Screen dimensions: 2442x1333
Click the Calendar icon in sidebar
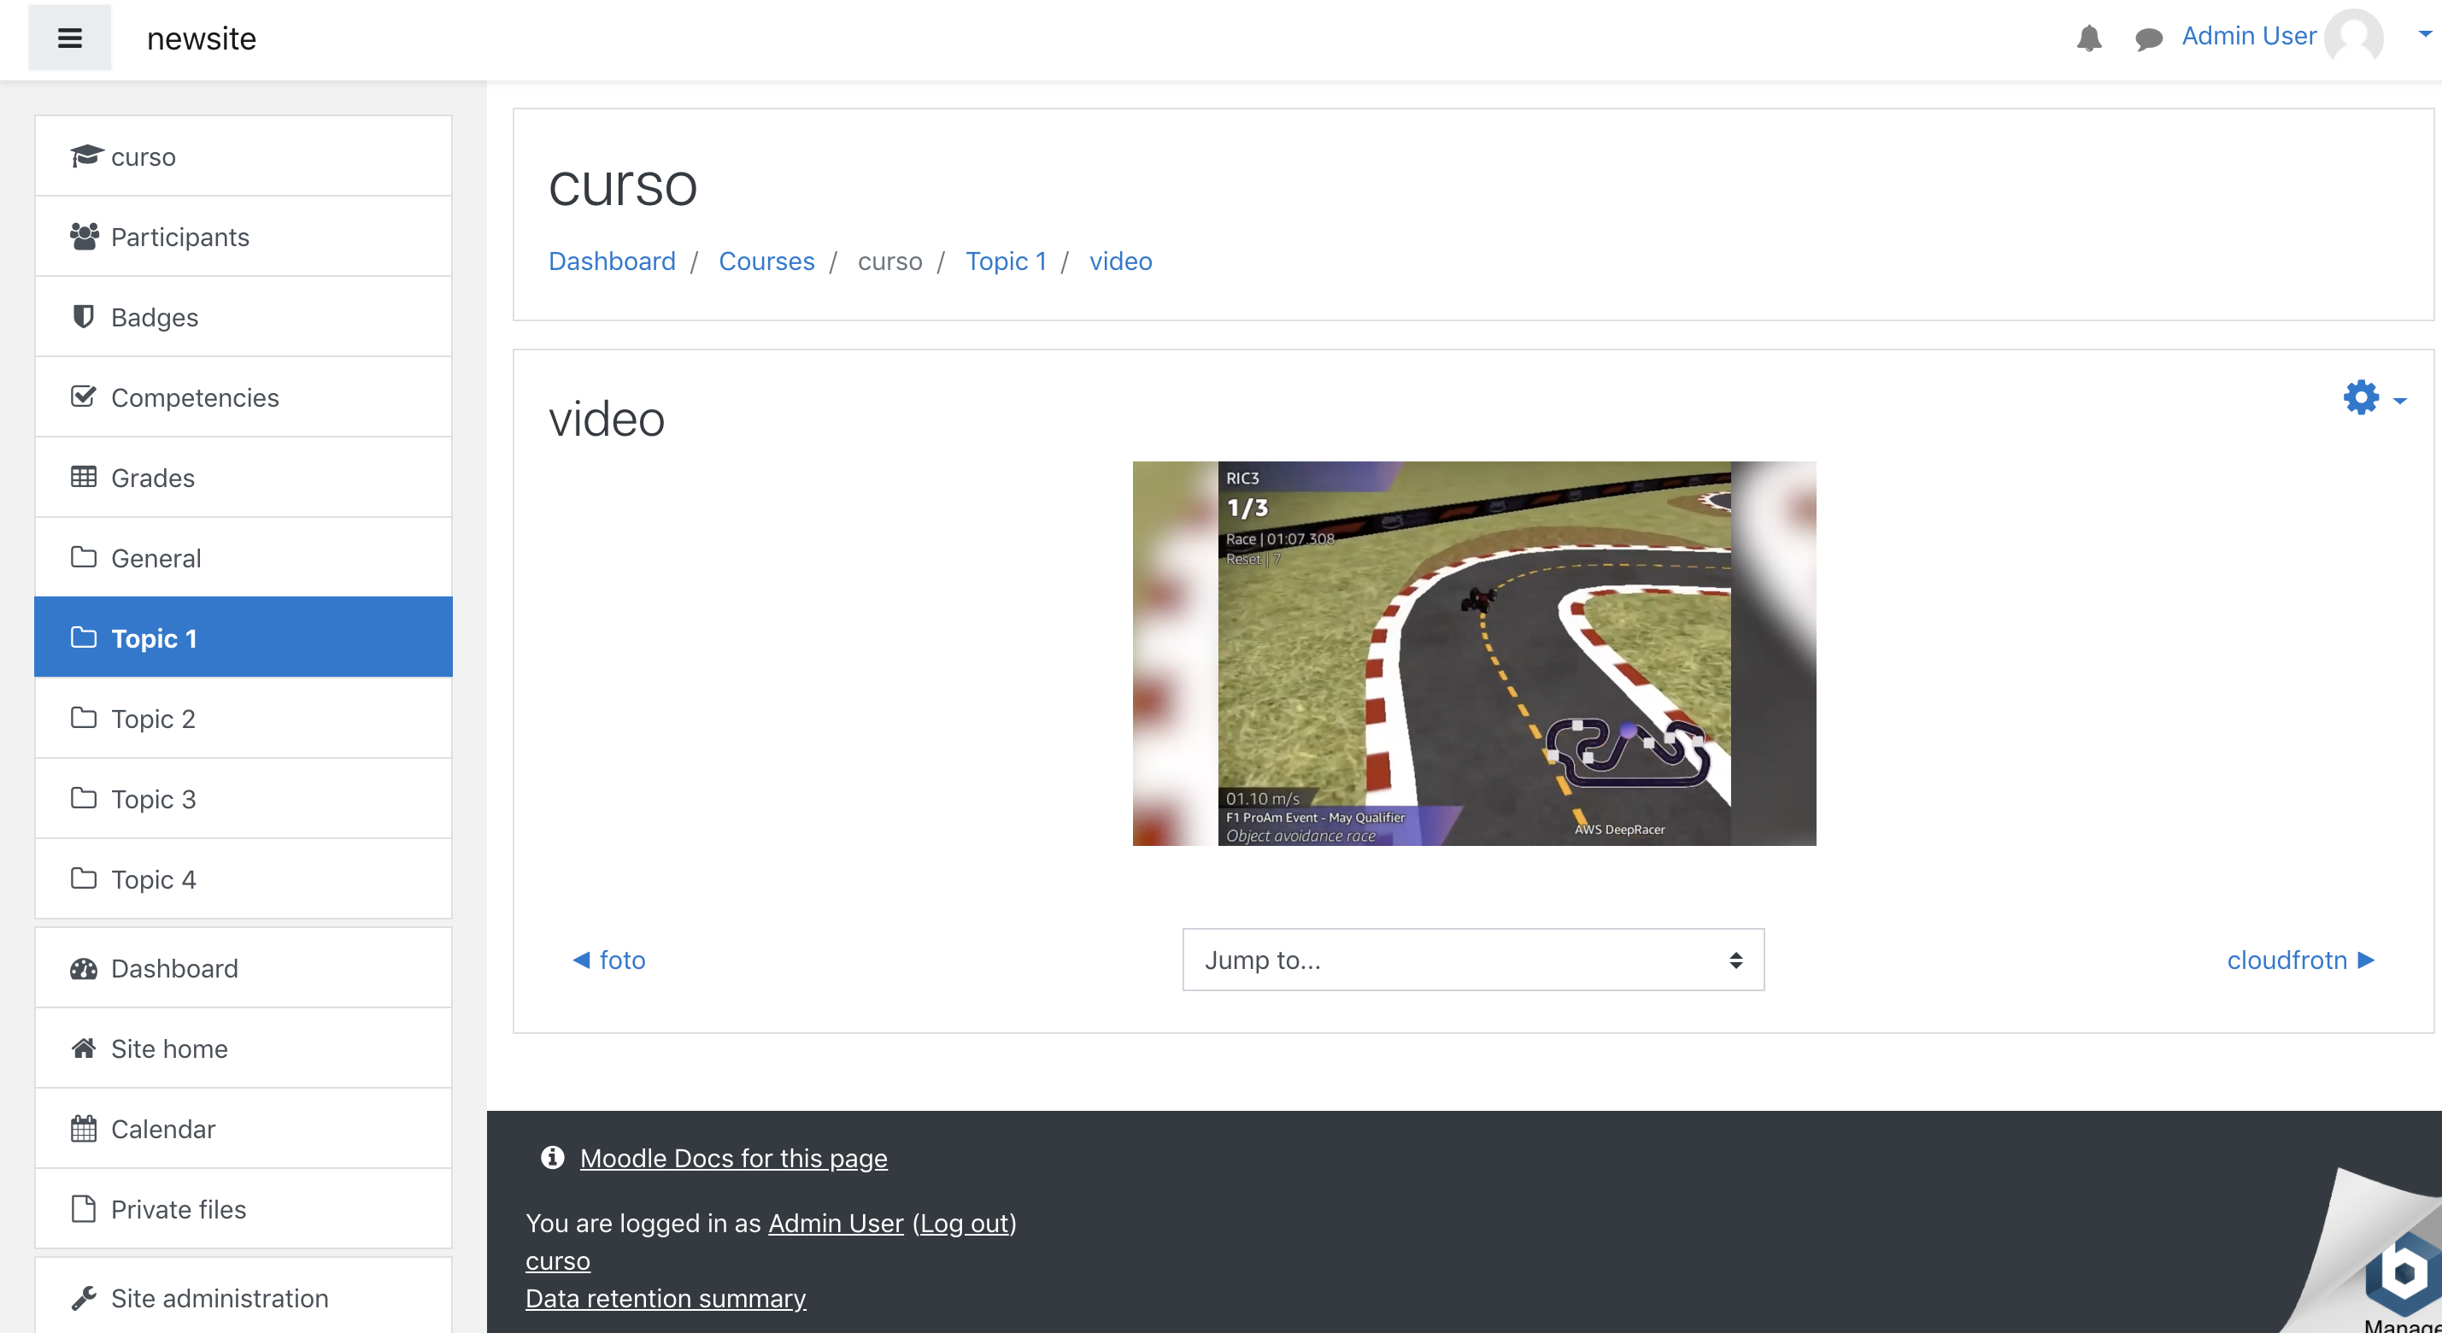pyautogui.click(x=84, y=1128)
